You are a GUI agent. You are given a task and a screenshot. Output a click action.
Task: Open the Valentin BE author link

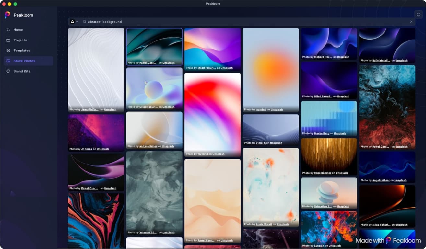coord(148,232)
